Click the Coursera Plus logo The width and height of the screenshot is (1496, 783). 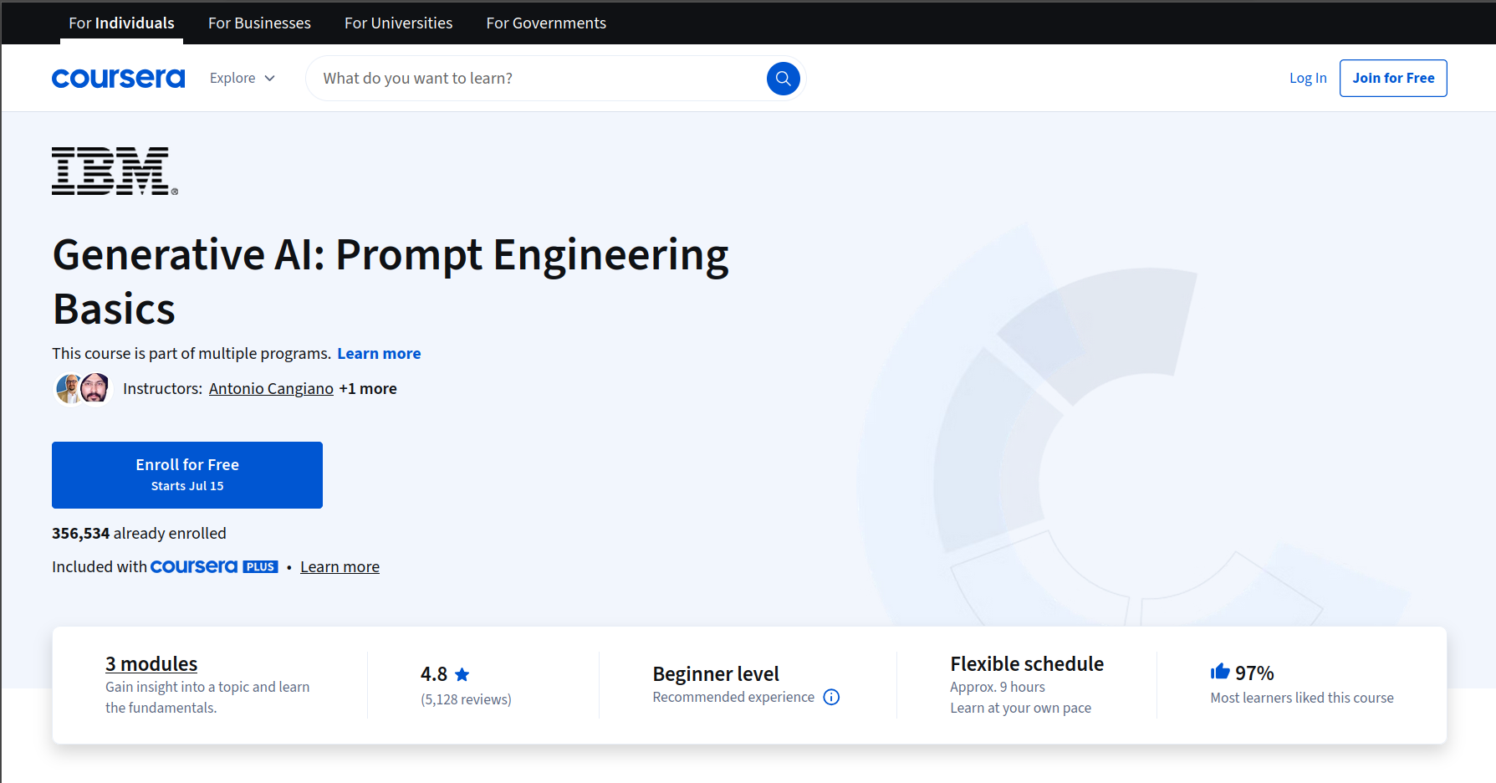(x=214, y=567)
